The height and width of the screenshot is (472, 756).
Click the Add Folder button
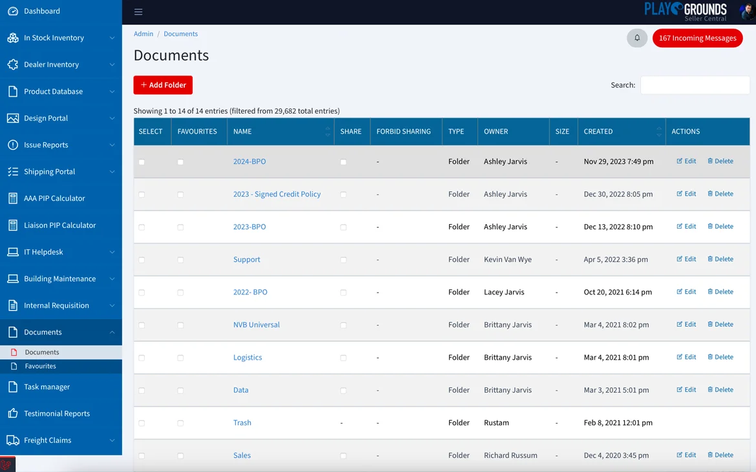163,85
